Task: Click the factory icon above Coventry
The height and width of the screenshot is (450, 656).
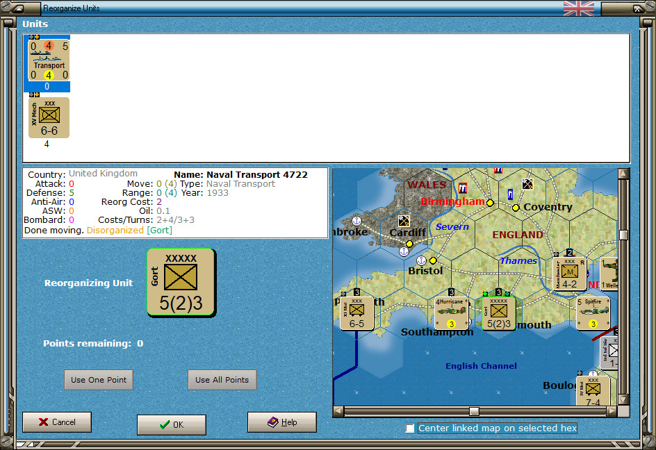Action: (527, 184)
